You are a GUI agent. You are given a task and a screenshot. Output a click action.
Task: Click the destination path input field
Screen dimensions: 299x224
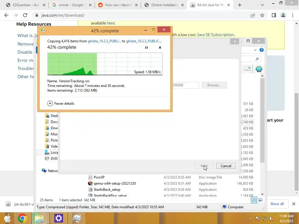pyautogui.click(x=185, y=85)
